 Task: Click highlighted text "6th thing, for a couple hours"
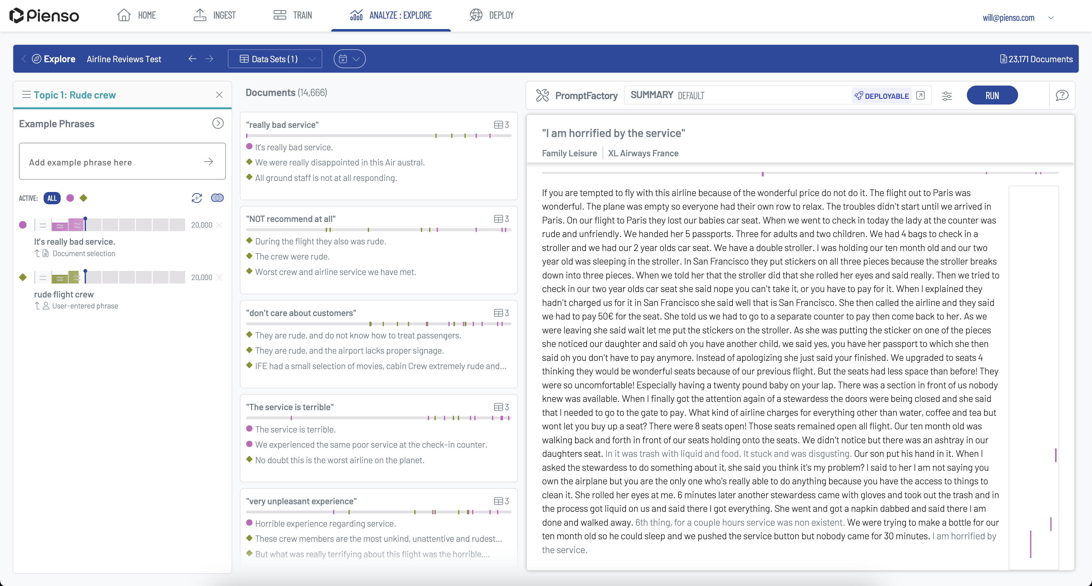pyautogui.click(x=690, y=523)
